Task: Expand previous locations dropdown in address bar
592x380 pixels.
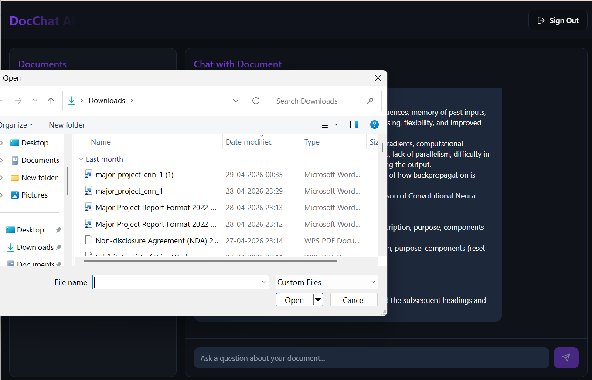Action: click(x=236, y=101)
